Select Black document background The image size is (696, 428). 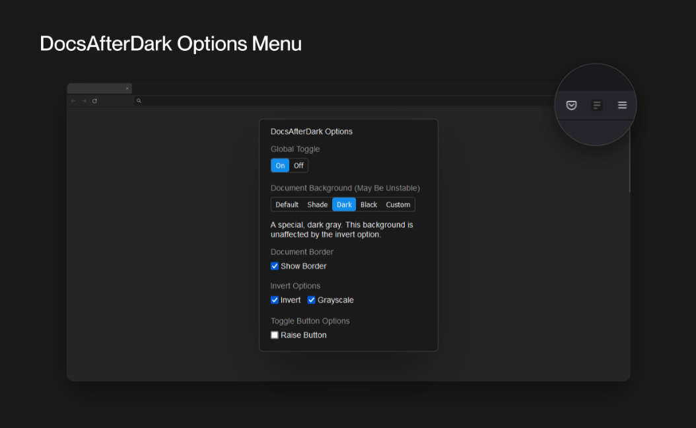(x=369, y=205)
